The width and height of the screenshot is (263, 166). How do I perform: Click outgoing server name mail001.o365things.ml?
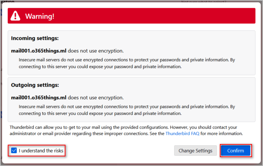pos(39,98)
